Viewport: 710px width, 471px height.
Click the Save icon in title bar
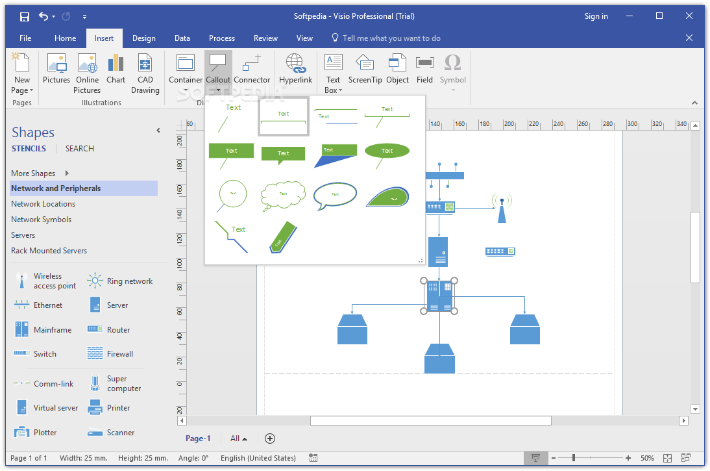(25, 17)
